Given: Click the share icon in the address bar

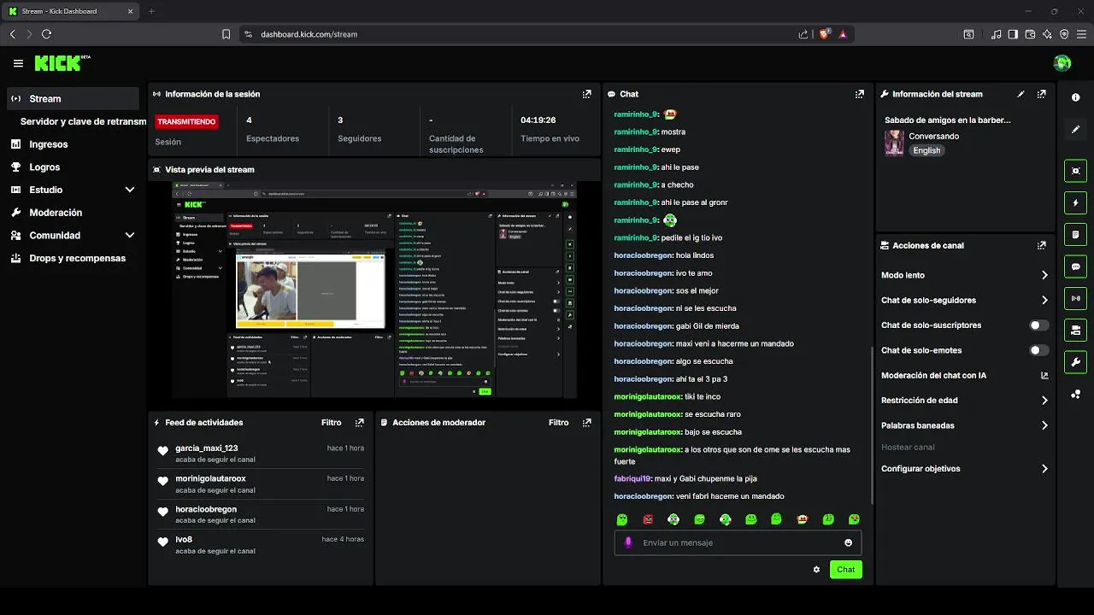Looking at the screenshot, I should 803,34.
